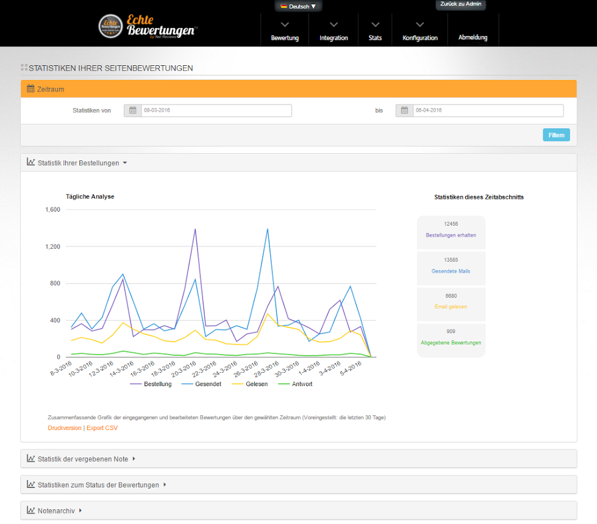Click the Abgegebene Bewertungen stat label
This screenshot has height=524, width=597.
tap(451, 343)
